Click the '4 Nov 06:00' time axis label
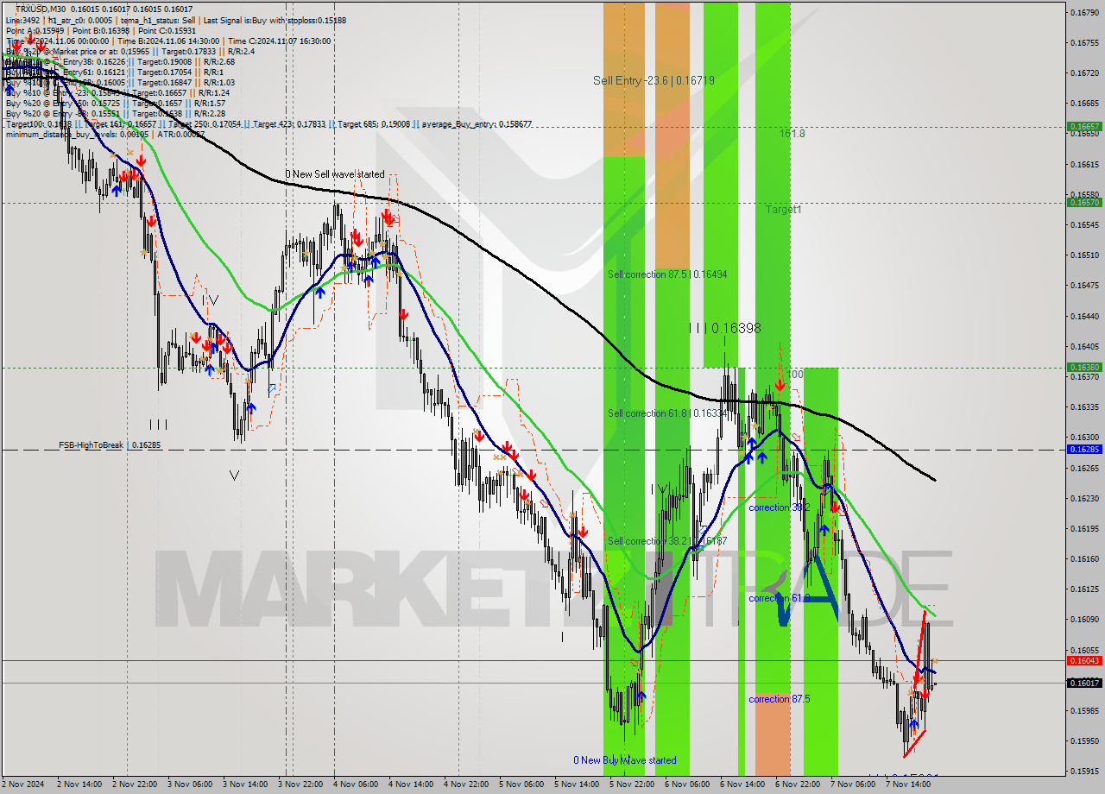This screenshot has height=794, width=1105. 355,785
